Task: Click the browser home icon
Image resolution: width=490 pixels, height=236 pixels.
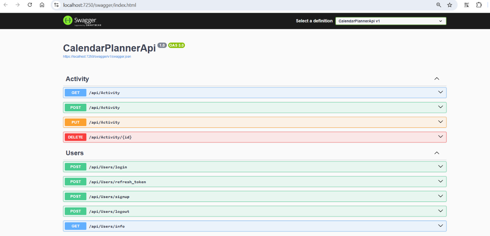Action: (42, 5)
